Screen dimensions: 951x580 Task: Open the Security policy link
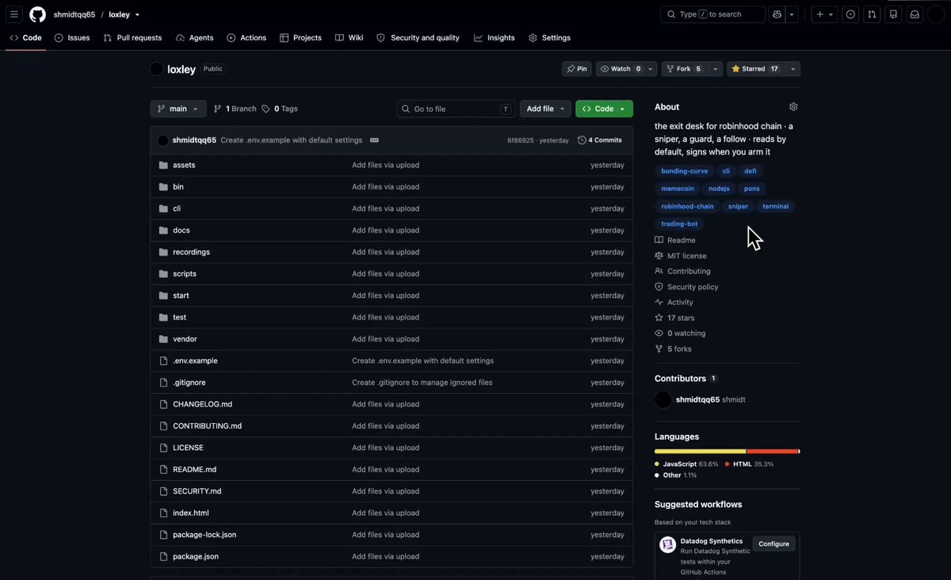(686, 287)
